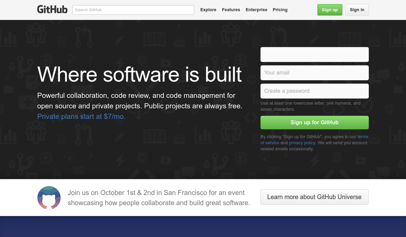Click the Sign in button
Screen dimensions: 406x237
click(357, 10)
